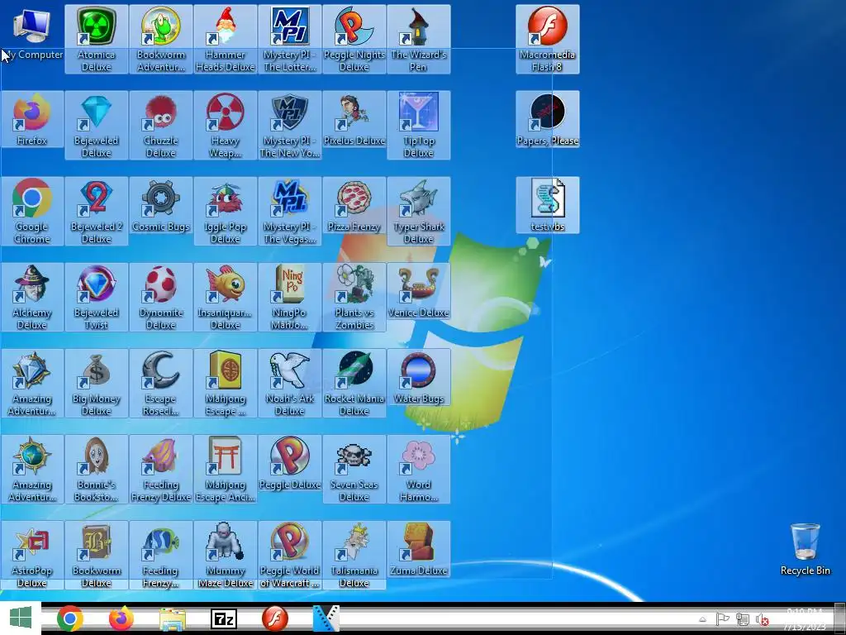The image size is (846, 635).
Task: Select the Pixelus Deluxe icon
Action: 354,119
